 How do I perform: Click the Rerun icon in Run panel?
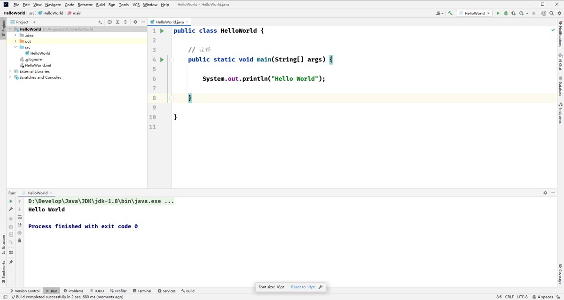[11, 201]
